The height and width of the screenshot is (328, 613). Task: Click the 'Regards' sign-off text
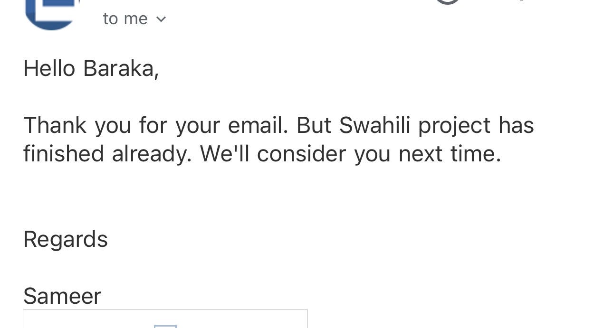coord(66,240)
